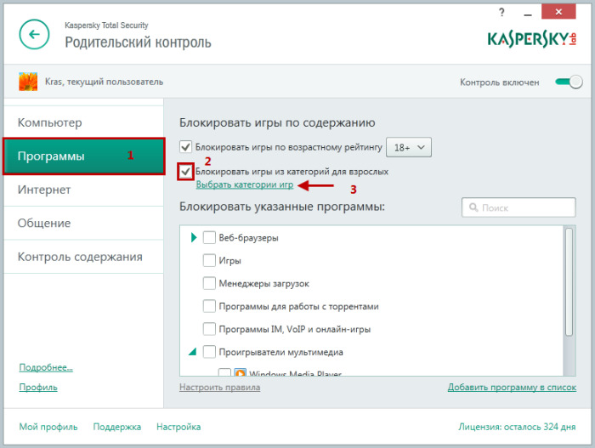Check Программы для работы с торрентами
The width and height of the screenshot is (595, 448).
209,306
